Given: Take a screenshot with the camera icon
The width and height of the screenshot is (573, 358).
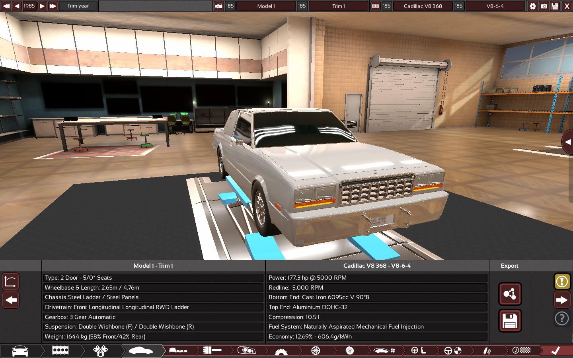Looking at the screenshot, I should coord(544,6).
